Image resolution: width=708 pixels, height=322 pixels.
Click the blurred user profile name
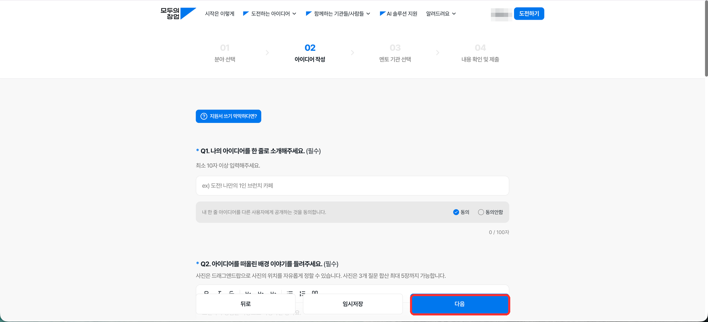[501, 14]
